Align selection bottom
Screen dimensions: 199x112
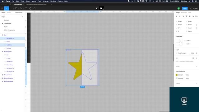tap(193, 16)
